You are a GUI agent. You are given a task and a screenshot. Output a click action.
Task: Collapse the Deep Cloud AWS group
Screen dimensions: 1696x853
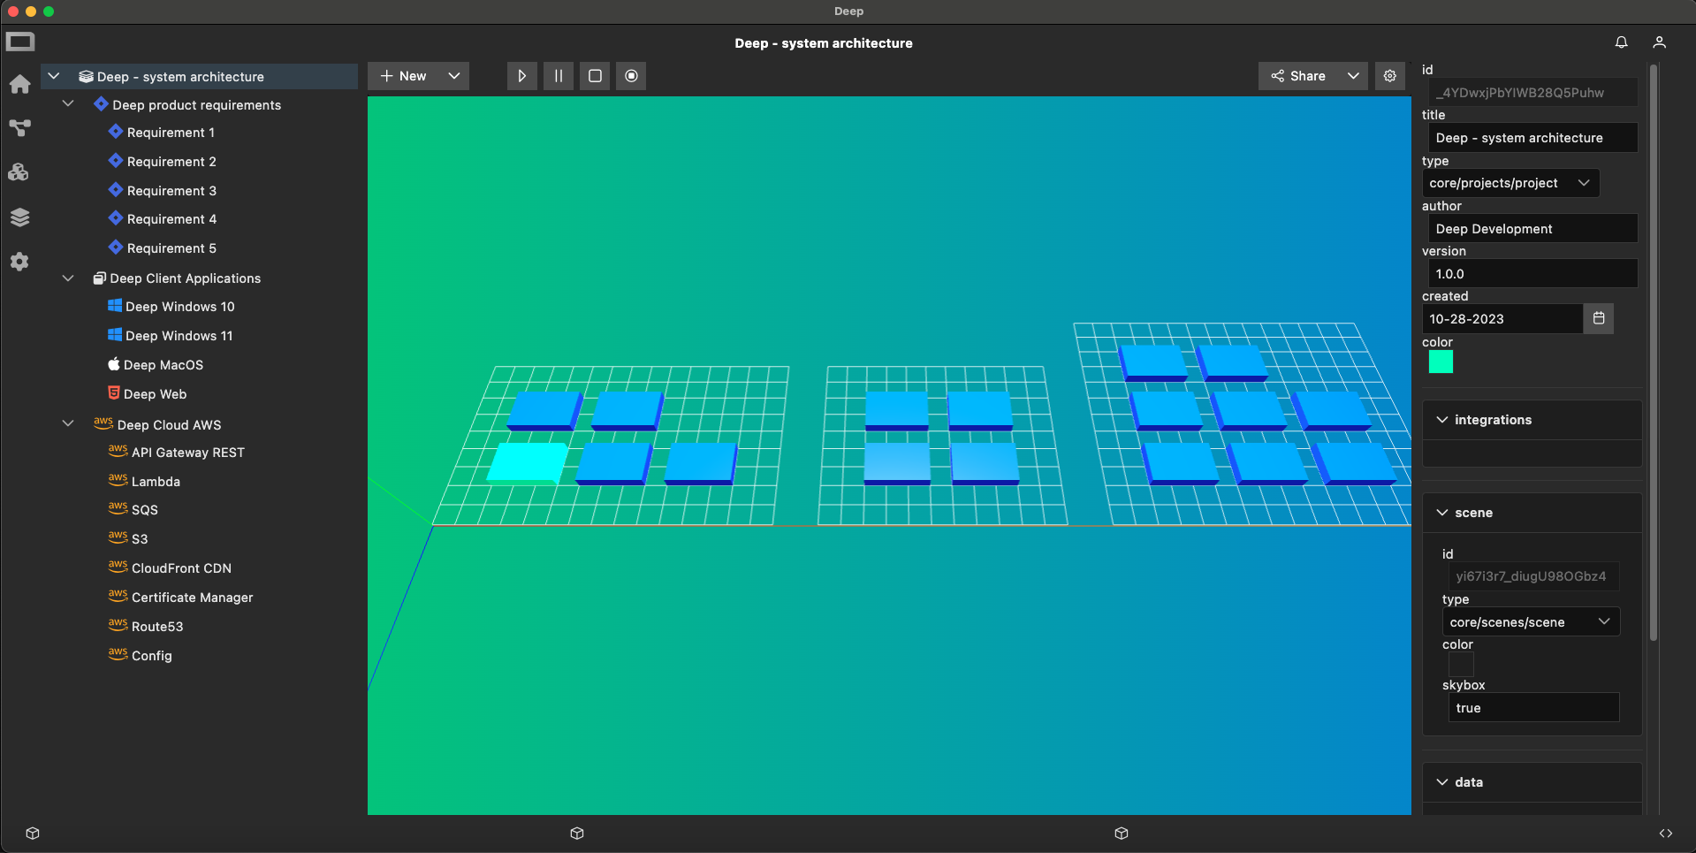(x=68, y=424)
